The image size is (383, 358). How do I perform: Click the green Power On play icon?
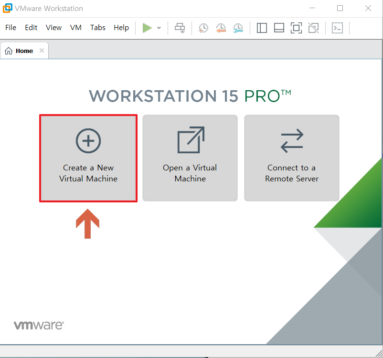147,28
